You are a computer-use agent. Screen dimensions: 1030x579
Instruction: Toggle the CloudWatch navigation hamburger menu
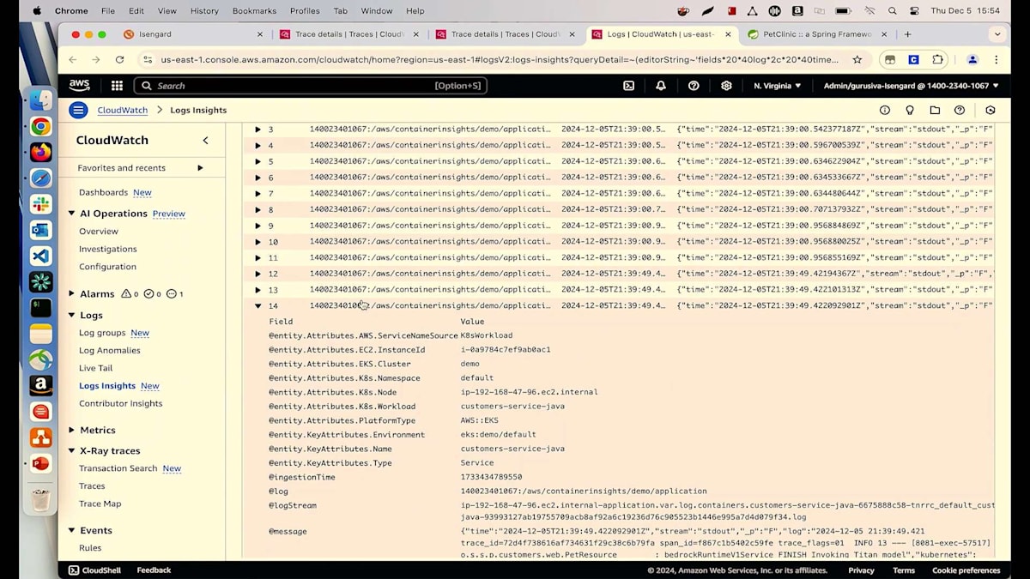pyautogui.click(x=78, y=110)
